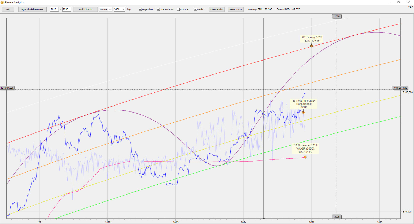The height and width of the screenshot is (224, 414).
Task: Click the start year field 2010
Action: click(54, 9)
